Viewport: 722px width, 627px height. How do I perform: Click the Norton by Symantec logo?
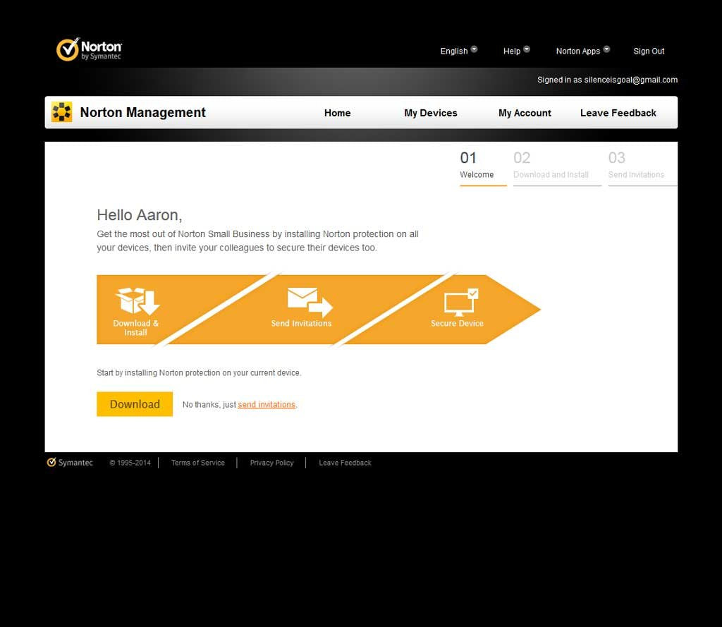(x=89, y=50)
